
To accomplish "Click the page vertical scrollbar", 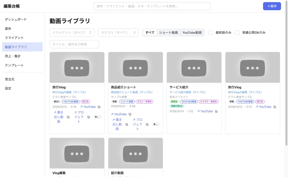I will pos(286,73).
